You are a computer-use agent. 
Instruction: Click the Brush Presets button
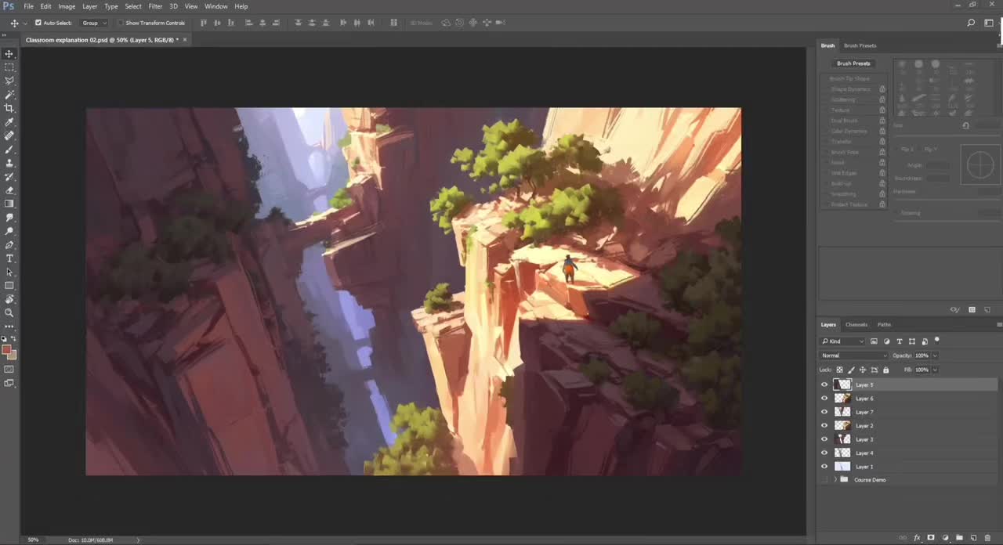point(853,63)
